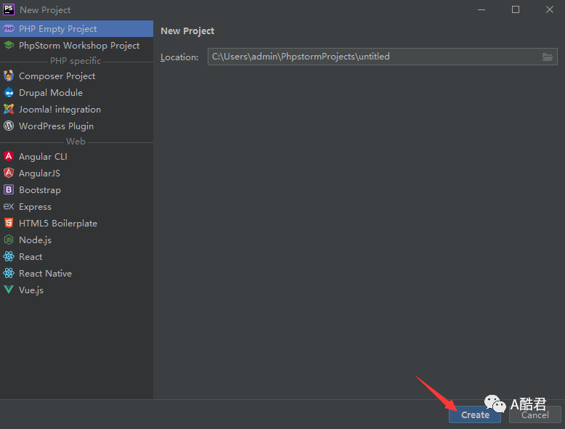The width and height of the screenshot is (565, 429).
Task: Click the Vue.js green V icon
Action: point(9,290)
